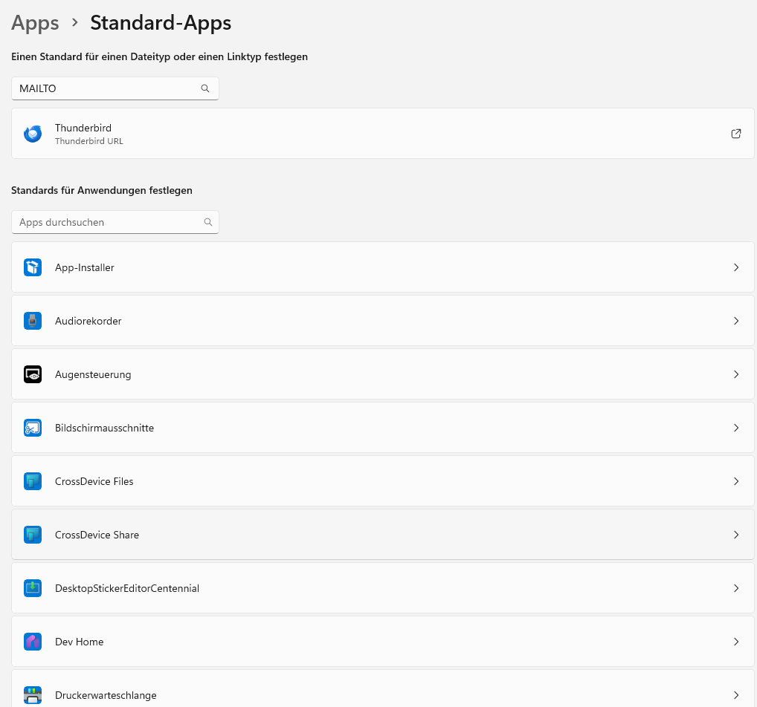
Task: Click the Augensteuerung eye icon
Action: (x=33, y=374)
